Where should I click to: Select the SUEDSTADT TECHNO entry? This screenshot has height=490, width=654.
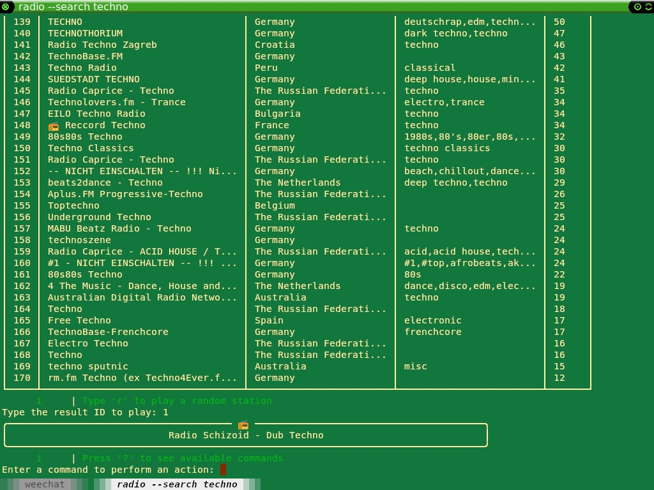93,79
